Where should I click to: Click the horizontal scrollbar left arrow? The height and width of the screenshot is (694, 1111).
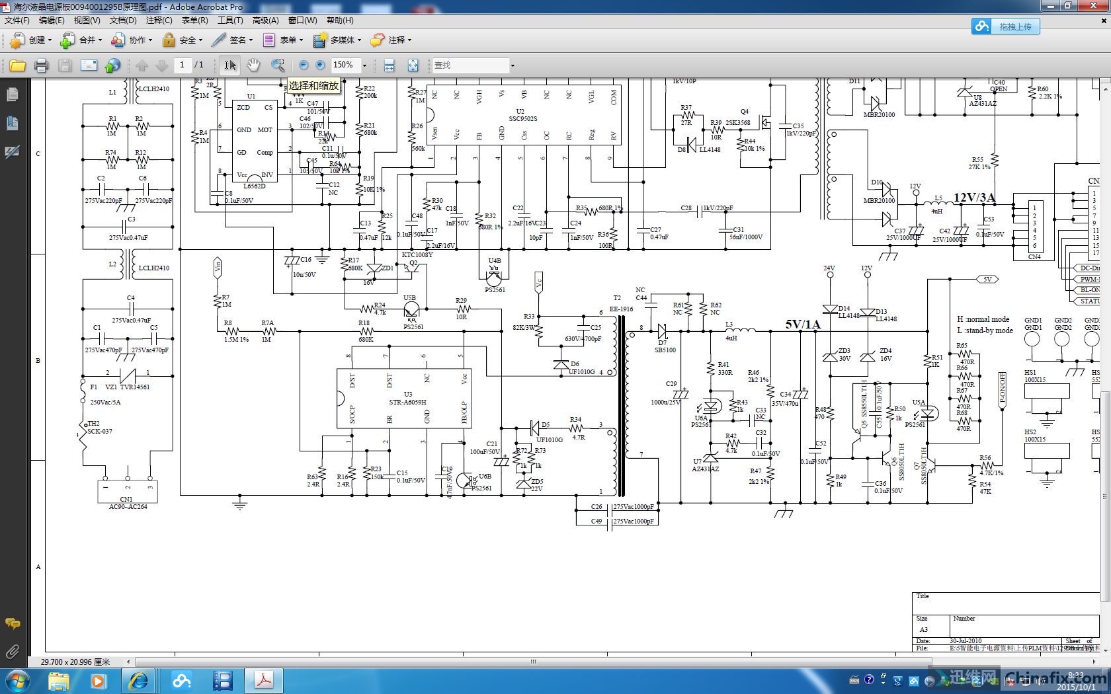coord(128,661)
